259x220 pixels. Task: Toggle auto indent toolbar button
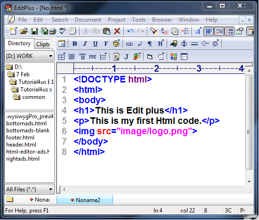219,31
